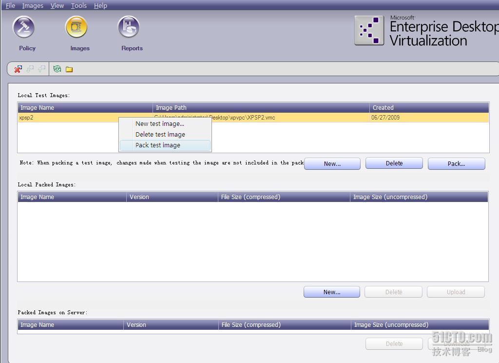Click Version header in Packed Images on Server

coord(171,325)
